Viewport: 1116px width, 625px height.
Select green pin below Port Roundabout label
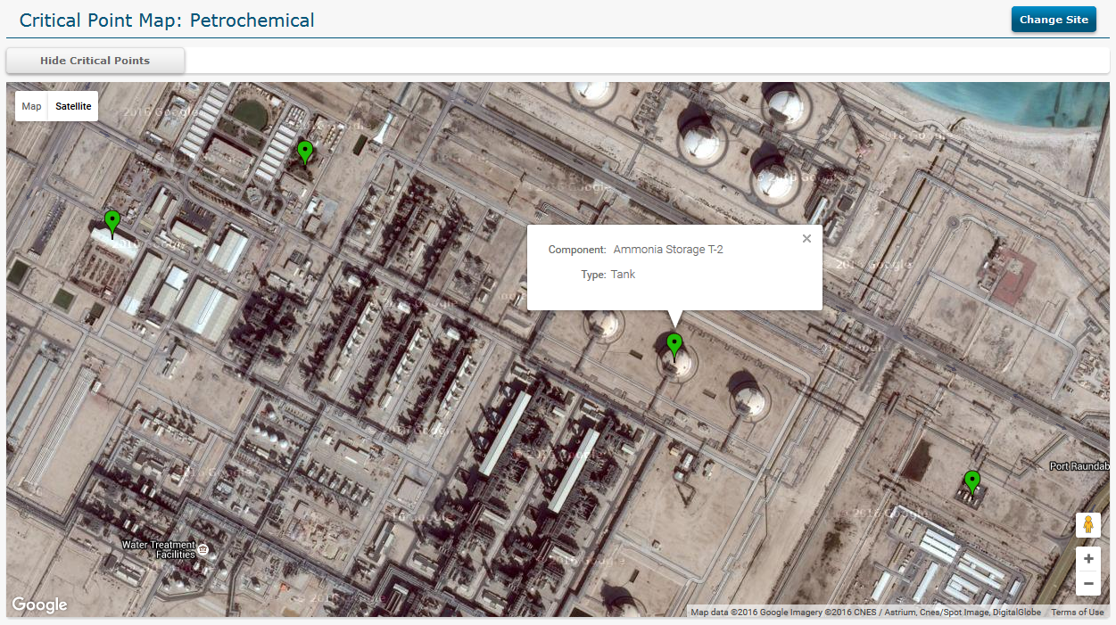click(x=972, y=483)
